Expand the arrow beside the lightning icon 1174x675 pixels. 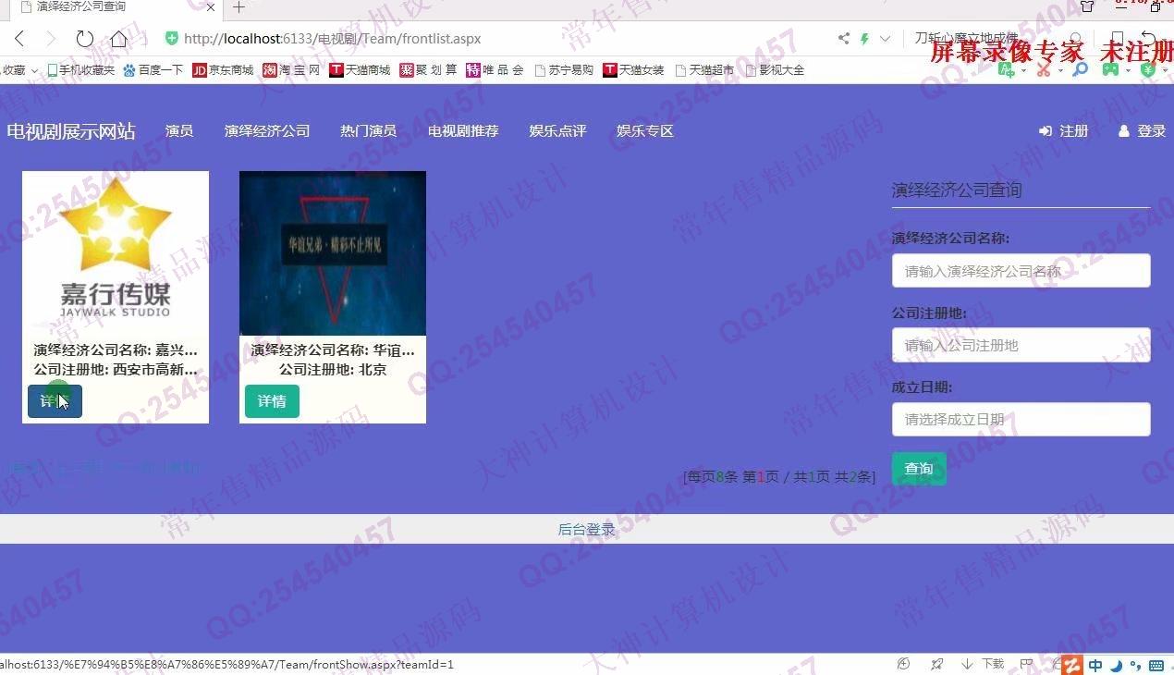[x=885, y=39]
